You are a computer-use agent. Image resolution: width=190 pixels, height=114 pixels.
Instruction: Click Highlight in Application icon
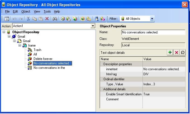coord(83,19)
